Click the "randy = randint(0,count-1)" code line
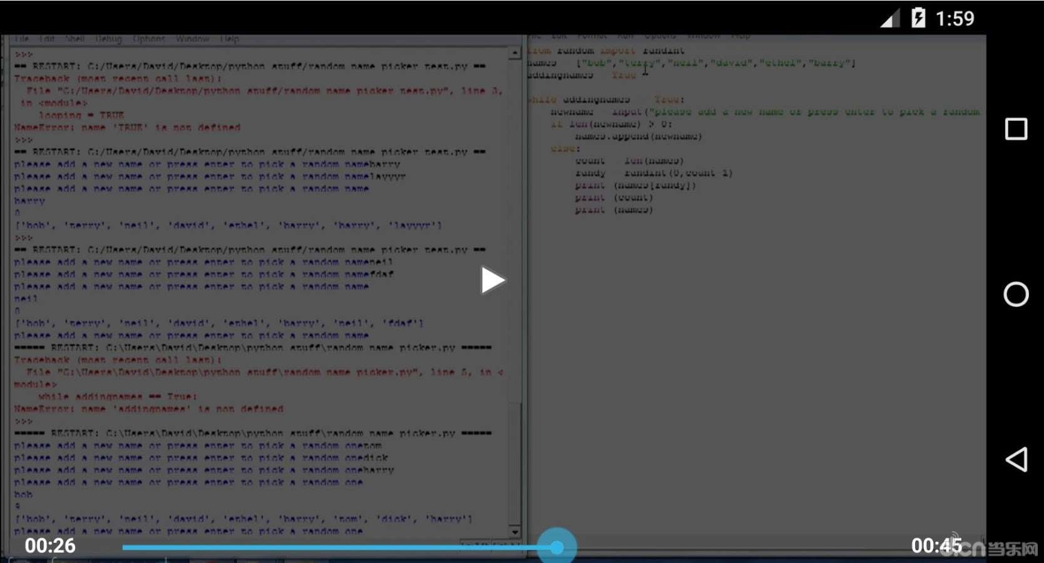The width and height of the screenshot is (1044, 563). point(653,173)
